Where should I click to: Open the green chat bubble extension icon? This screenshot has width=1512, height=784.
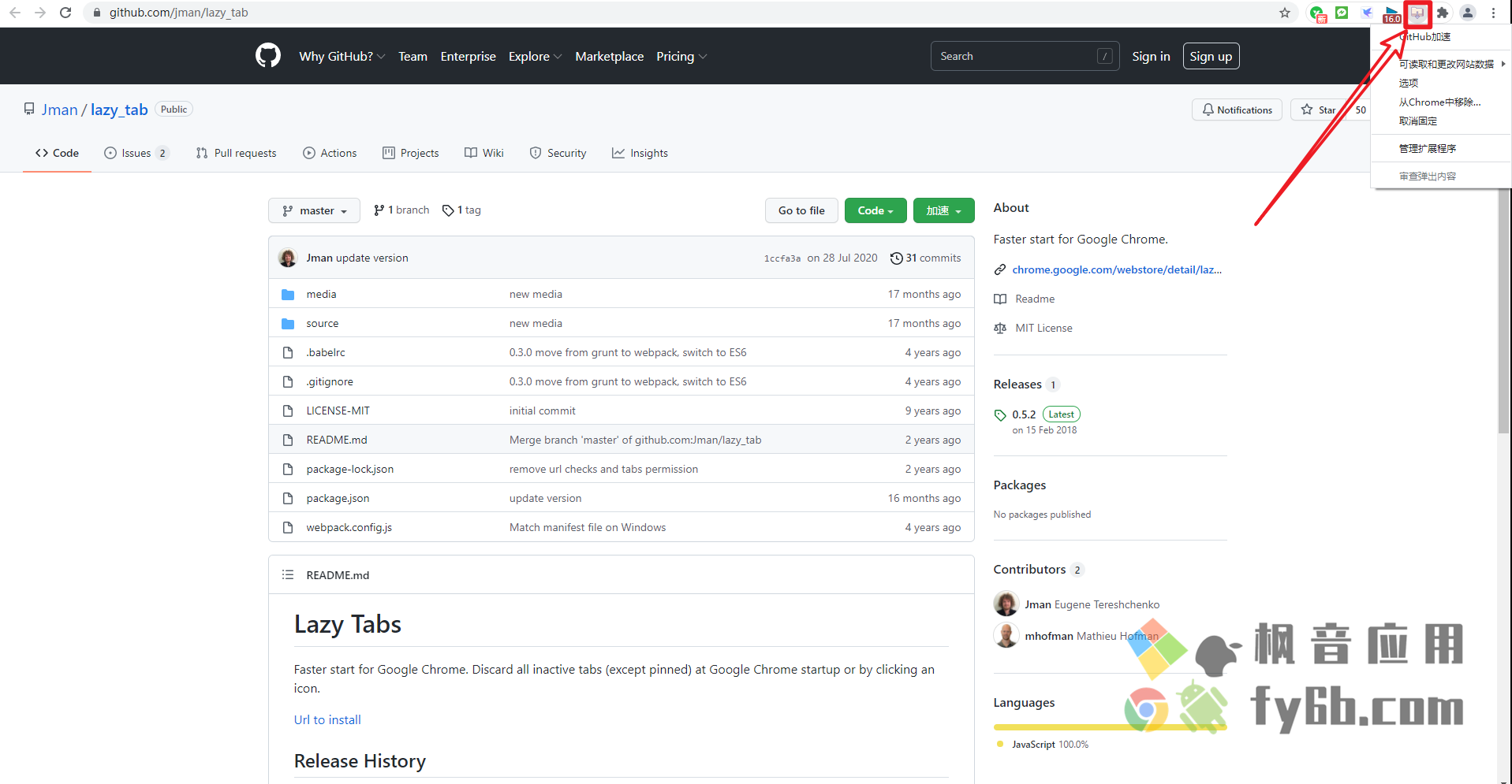tap(1342, 13)
